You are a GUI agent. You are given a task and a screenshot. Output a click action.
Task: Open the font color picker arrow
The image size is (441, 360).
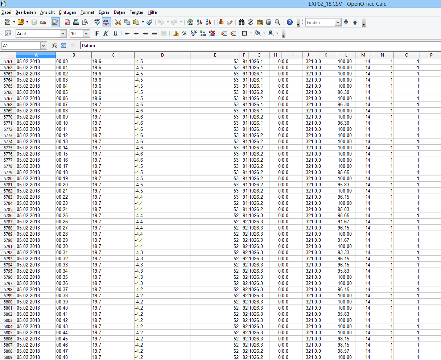click(x=277, y=33)
